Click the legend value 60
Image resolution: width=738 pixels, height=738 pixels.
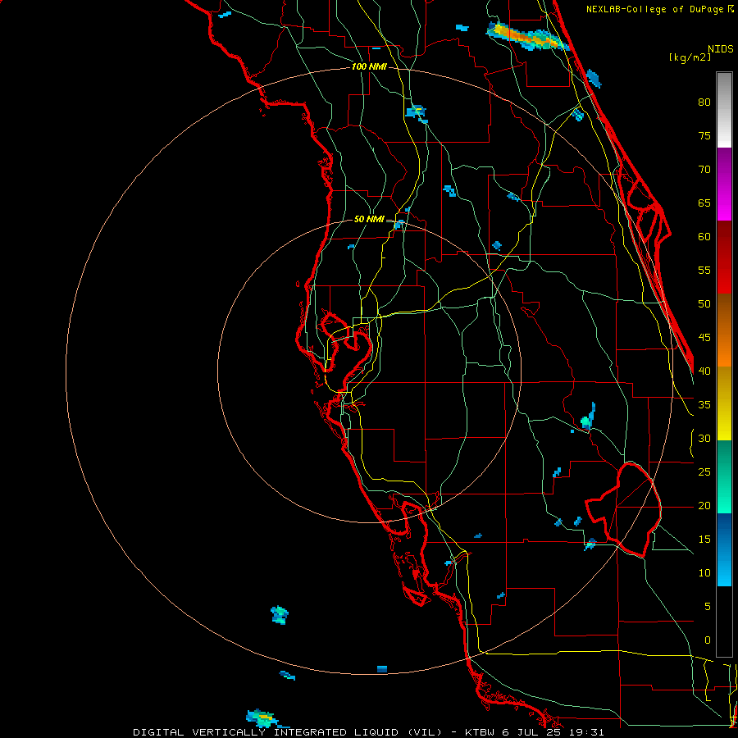pos(704,237)
